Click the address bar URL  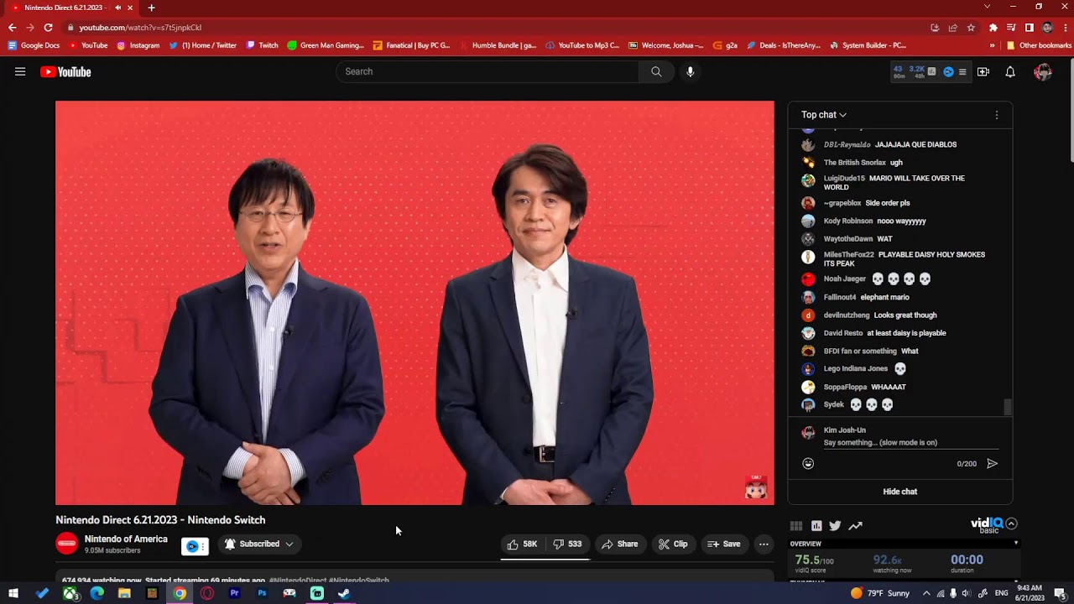point(140,28)
